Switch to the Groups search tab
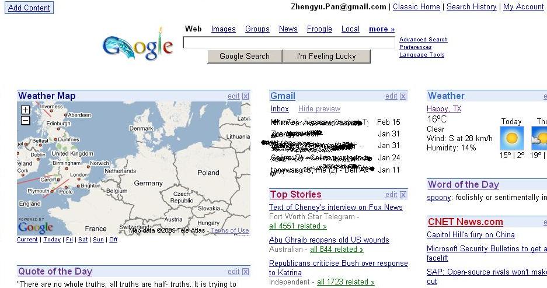Viewport: 547px width, 288px height. pyautogui.click(x=257, y=29)
